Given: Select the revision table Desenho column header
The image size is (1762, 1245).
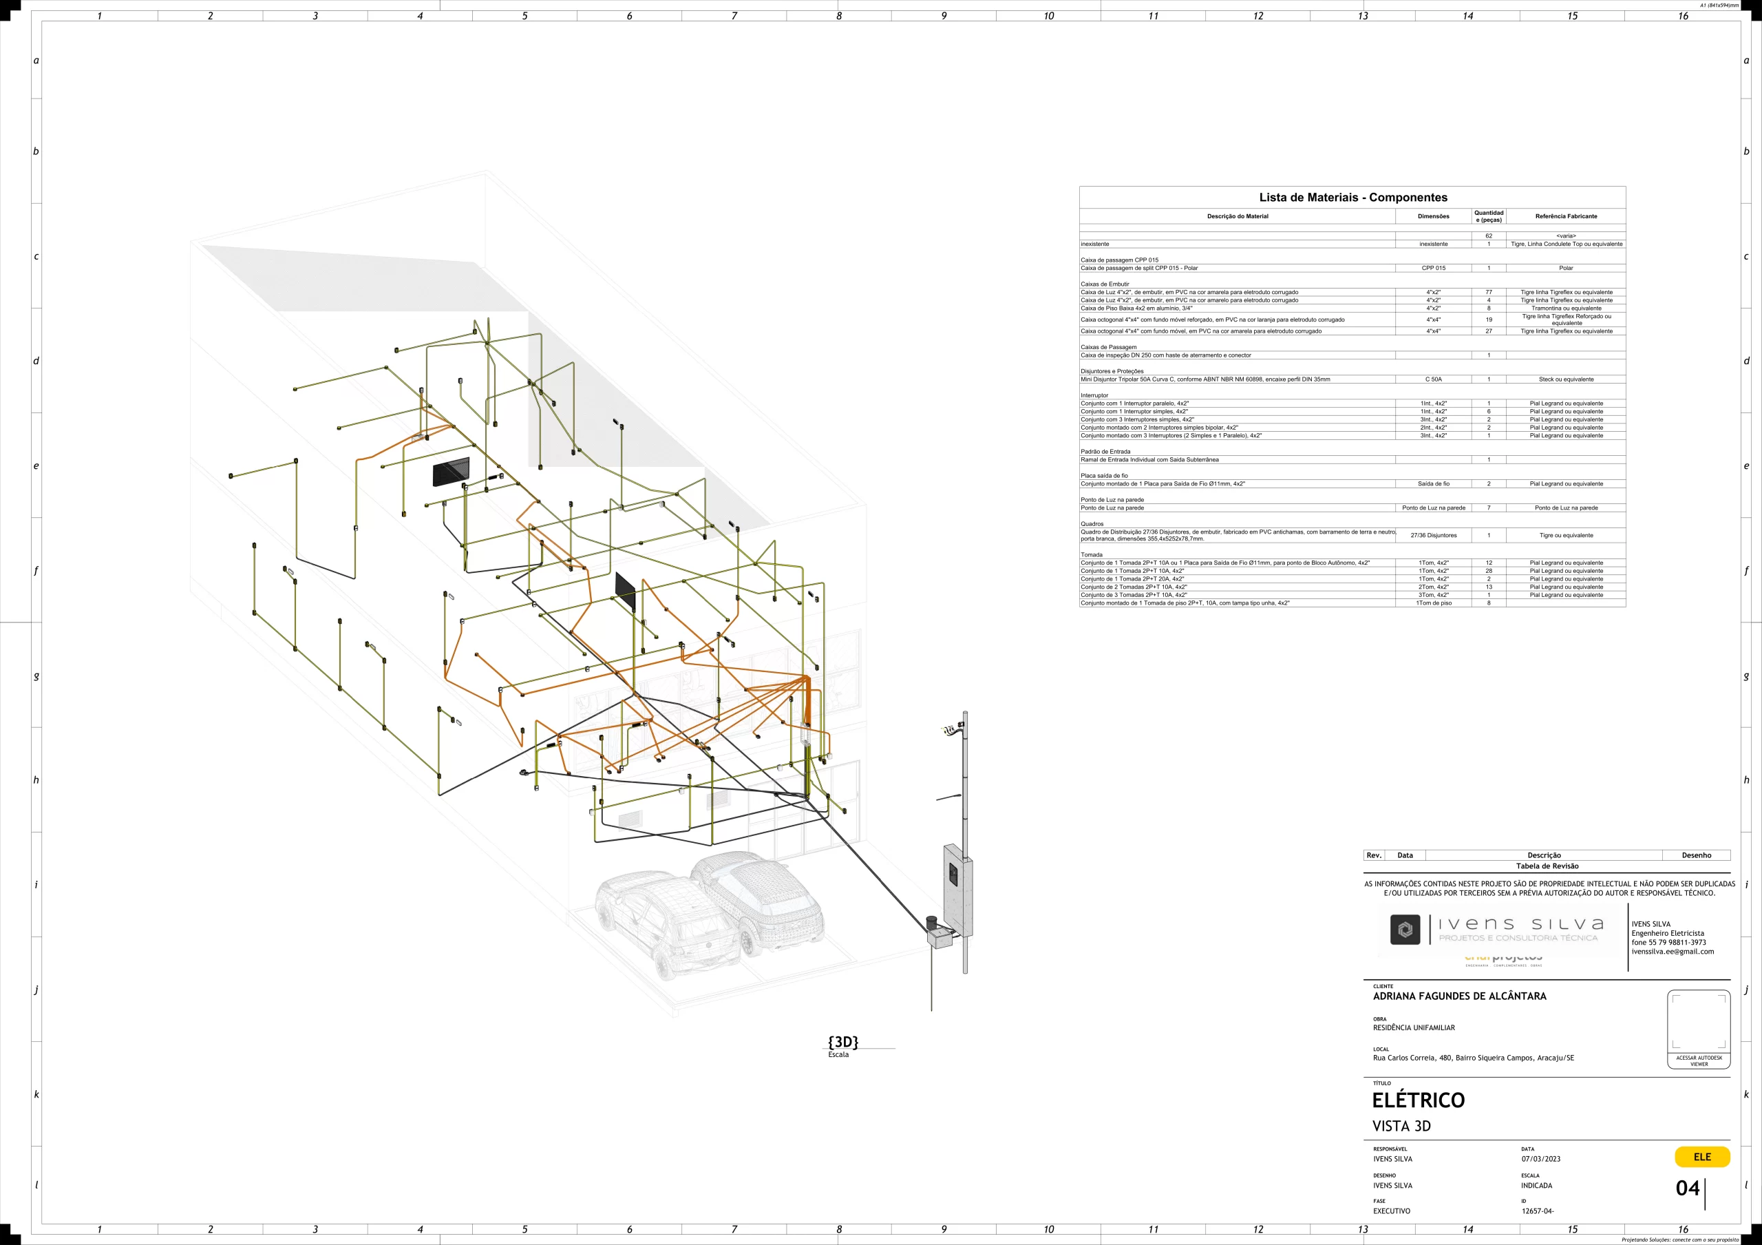Looking at the screenshot, I should [x=1696, y=855].
